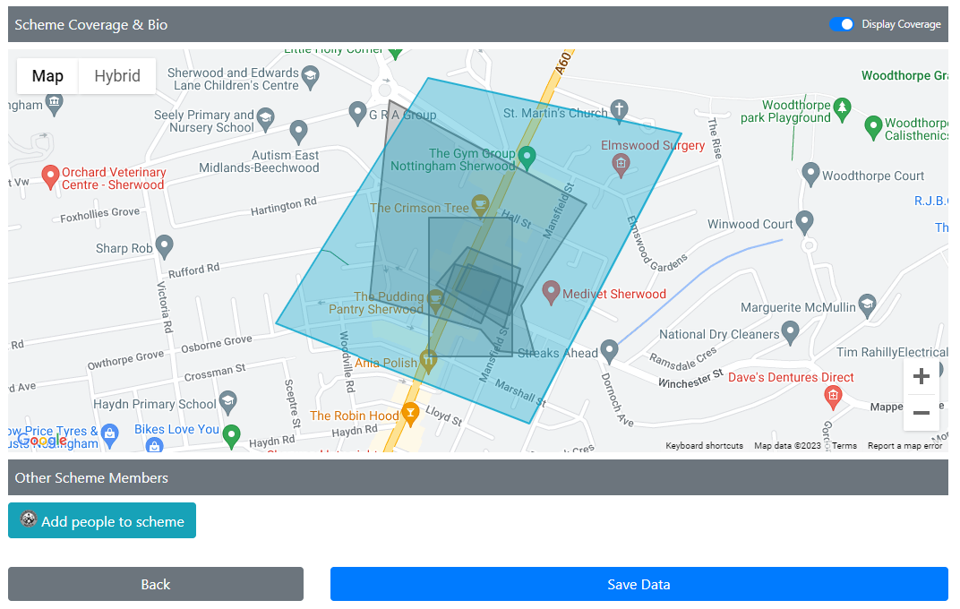Toggle the Display Coverage switch
Viewport: 960px width, 609px height.
841,24
